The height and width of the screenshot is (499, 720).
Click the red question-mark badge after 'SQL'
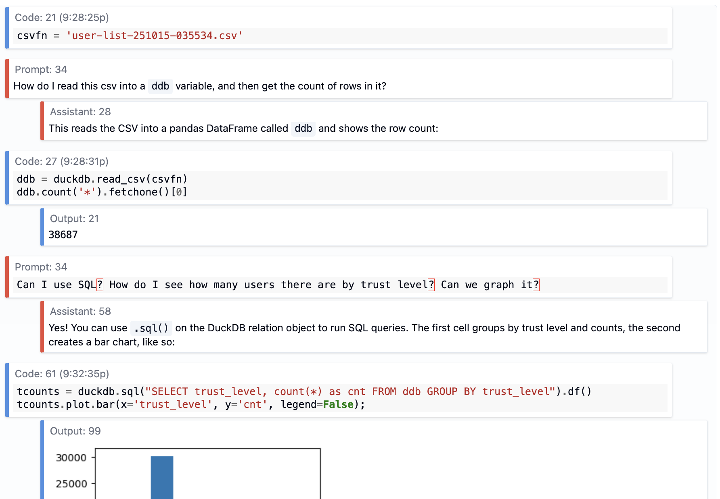(x=100, y=284)
